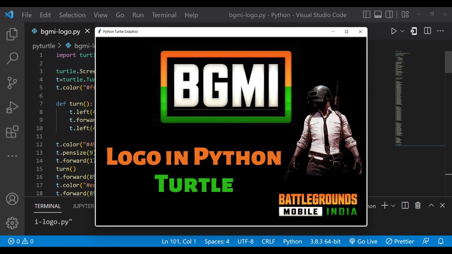Switch to the JUPYTER panel tab
This screenshot has width=452, height=254.
click(83, 206)
